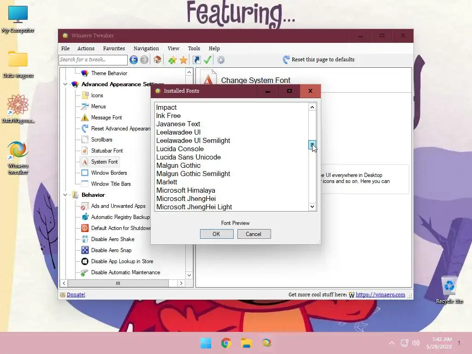
Task: Open the Help menu
Action: (214, 48)
